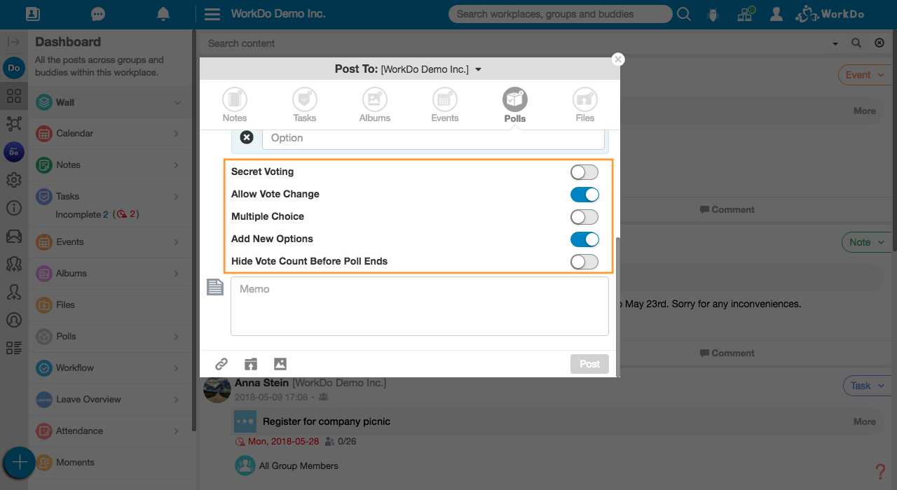Click Comment under the Note post
Screen dimensions: 897x490
[727, 353]
